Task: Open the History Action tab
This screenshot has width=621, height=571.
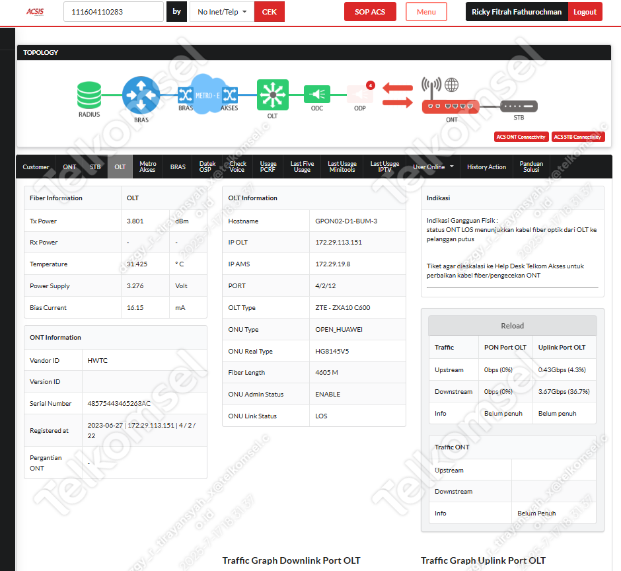Action: pyautogui.click(x=486, y=167)
